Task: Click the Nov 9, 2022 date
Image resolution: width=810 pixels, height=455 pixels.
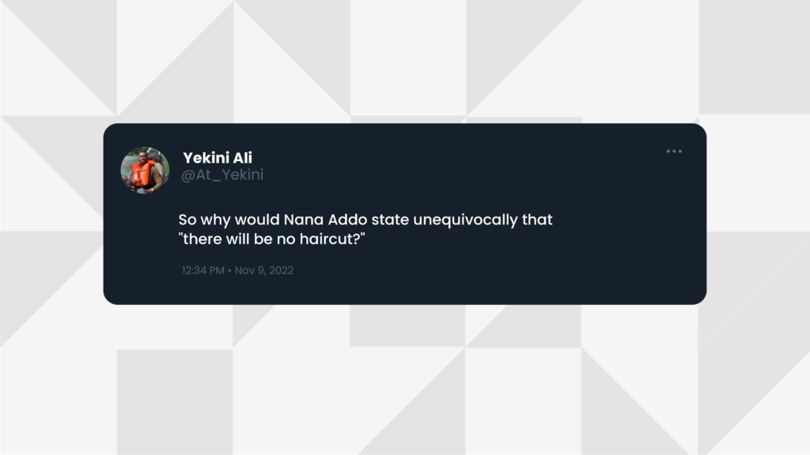Action: click(264, 270)
